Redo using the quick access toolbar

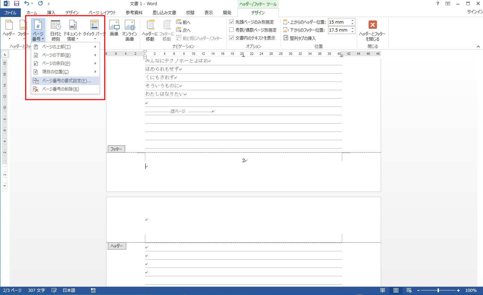click(x=40, y=4)
